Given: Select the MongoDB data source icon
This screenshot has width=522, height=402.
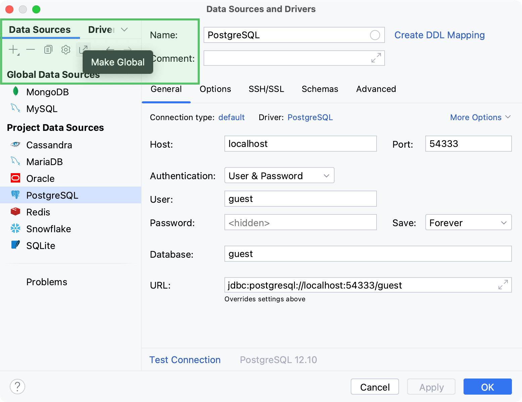Looking at the screenshot, I should point(15,92).
